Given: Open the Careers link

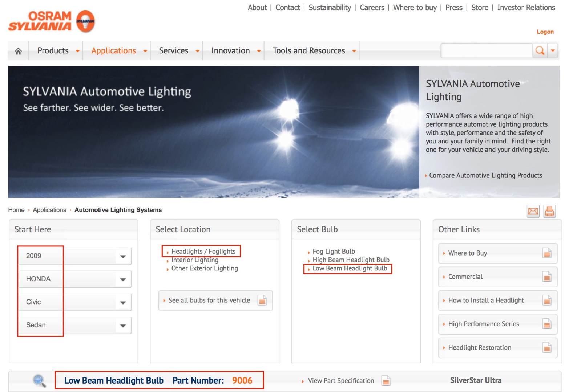Looking at the screenshot, I should click(x=372, y=8).
